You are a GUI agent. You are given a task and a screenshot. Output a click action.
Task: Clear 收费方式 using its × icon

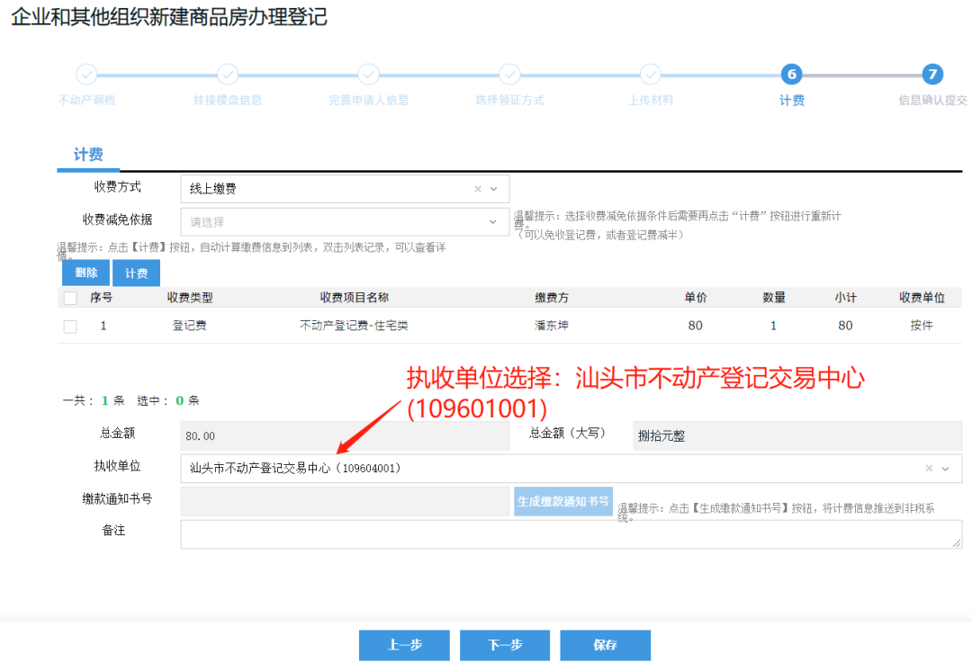point(478,188)
